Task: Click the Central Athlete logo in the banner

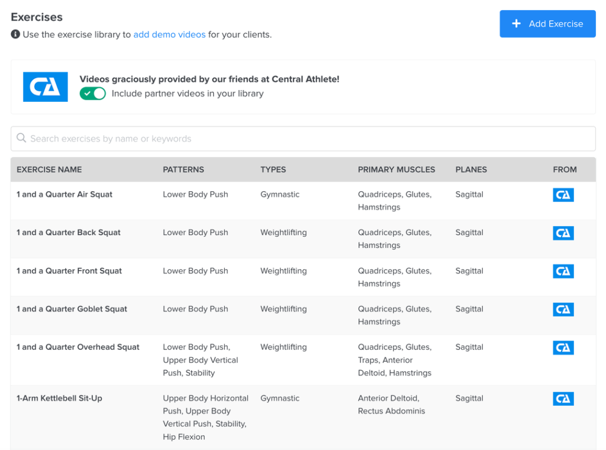Action: pos(45,86)
